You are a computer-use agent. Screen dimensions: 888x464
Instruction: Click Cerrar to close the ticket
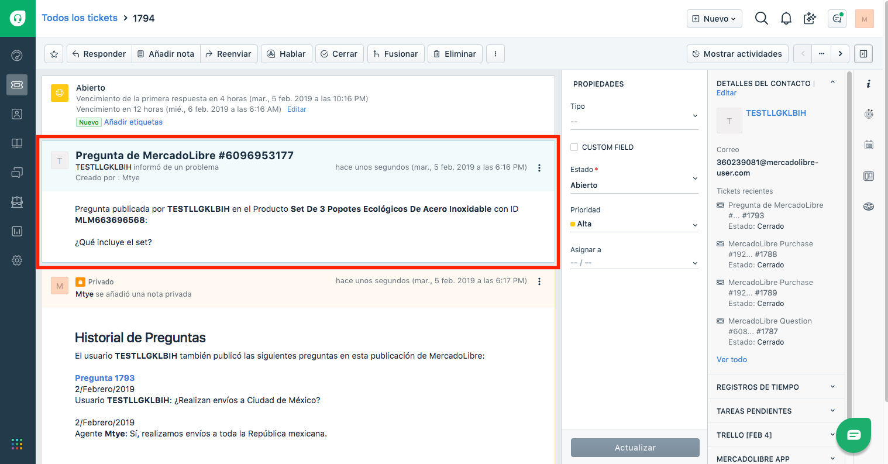[x=339, y=54]
